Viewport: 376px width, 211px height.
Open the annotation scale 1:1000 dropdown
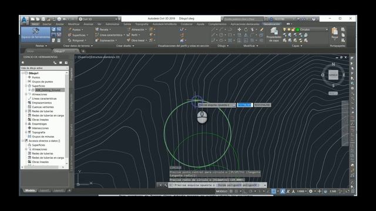(x=301, y=192)
